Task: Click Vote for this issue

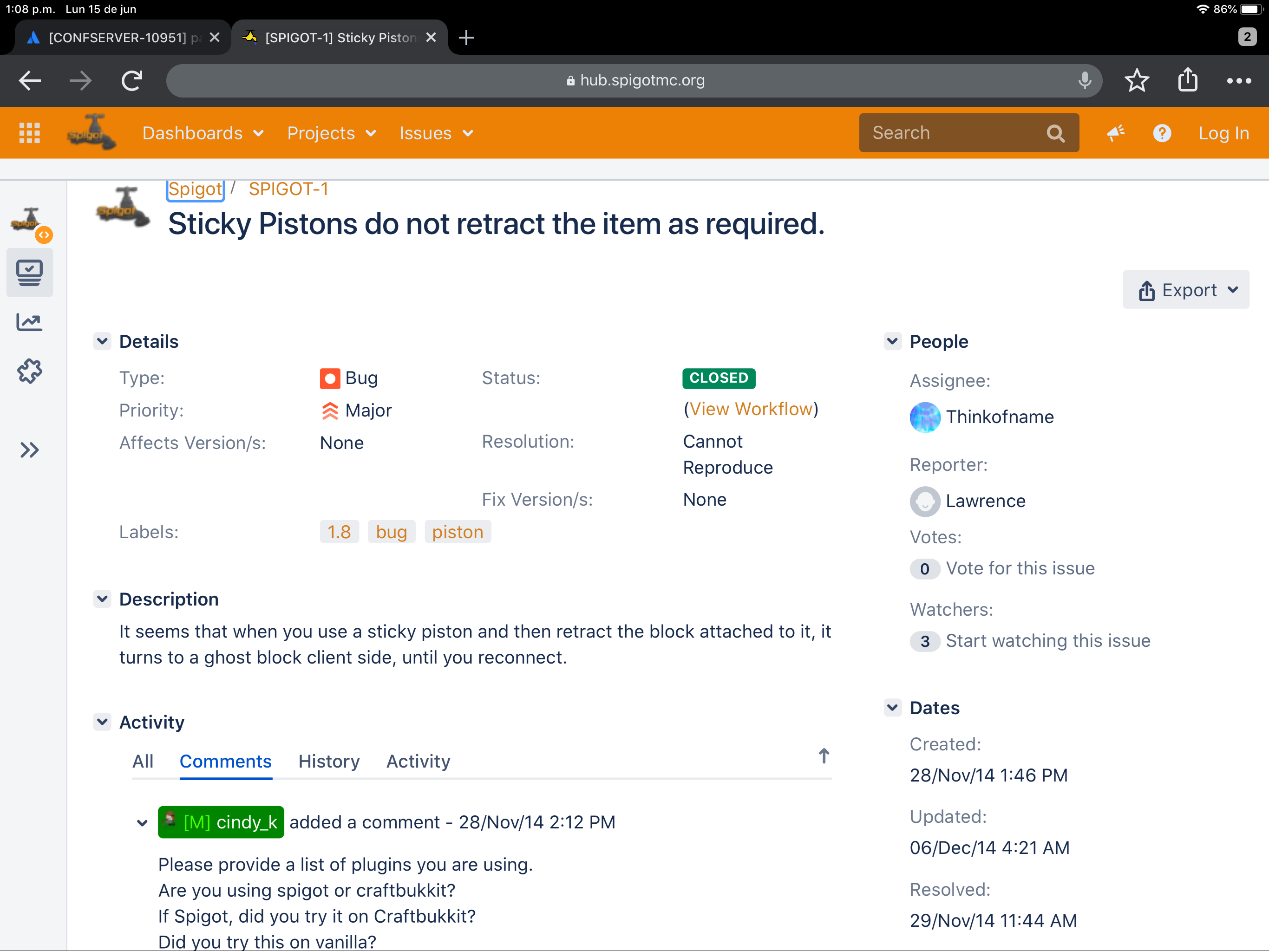Action: [1020, 568]
